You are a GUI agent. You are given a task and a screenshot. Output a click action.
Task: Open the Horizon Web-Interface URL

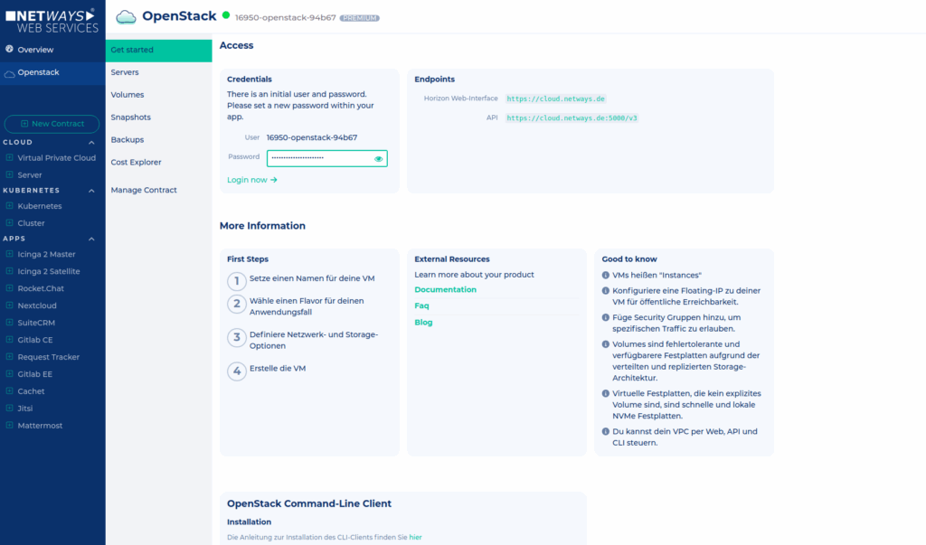(555, 99)
